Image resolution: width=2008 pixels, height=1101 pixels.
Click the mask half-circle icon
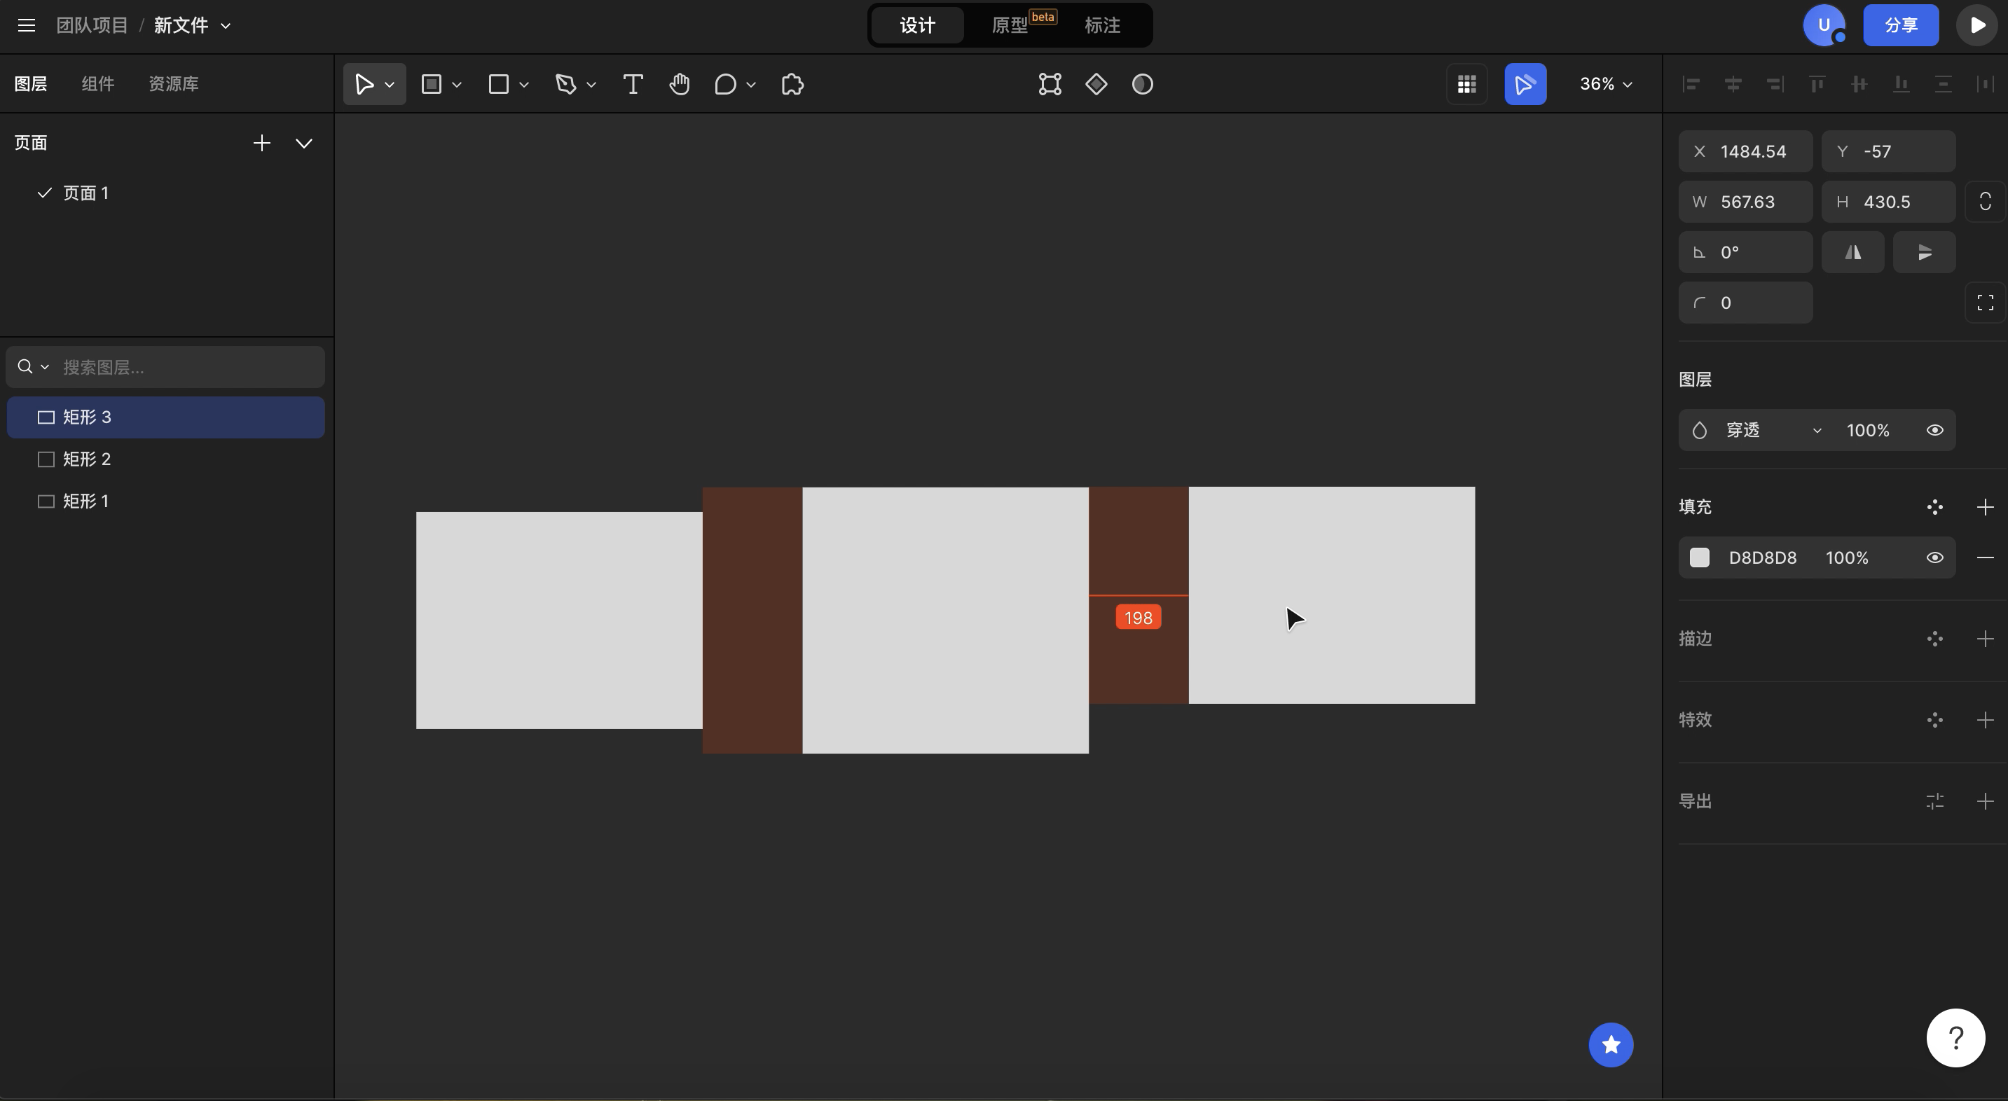point(1143,84)
